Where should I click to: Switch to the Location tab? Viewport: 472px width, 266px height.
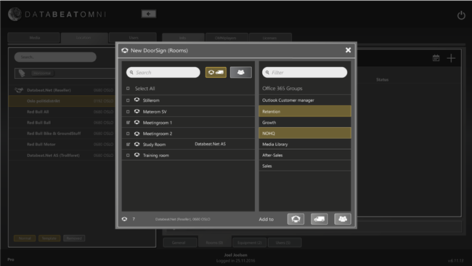tap(84, 38)
